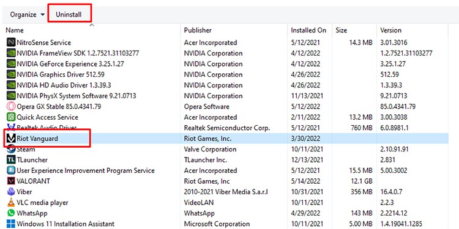Click the NitroSense Service icon
The image size is (459, 229).
(x=11, y=43)
